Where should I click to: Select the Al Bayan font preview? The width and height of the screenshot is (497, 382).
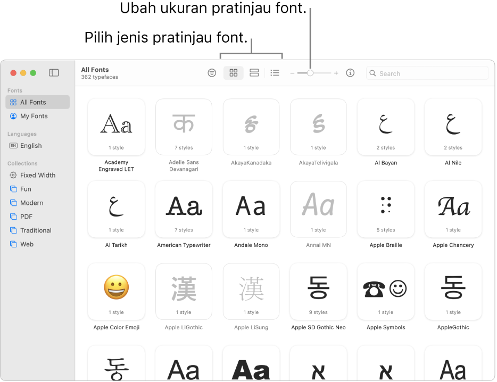pos(386,127)
